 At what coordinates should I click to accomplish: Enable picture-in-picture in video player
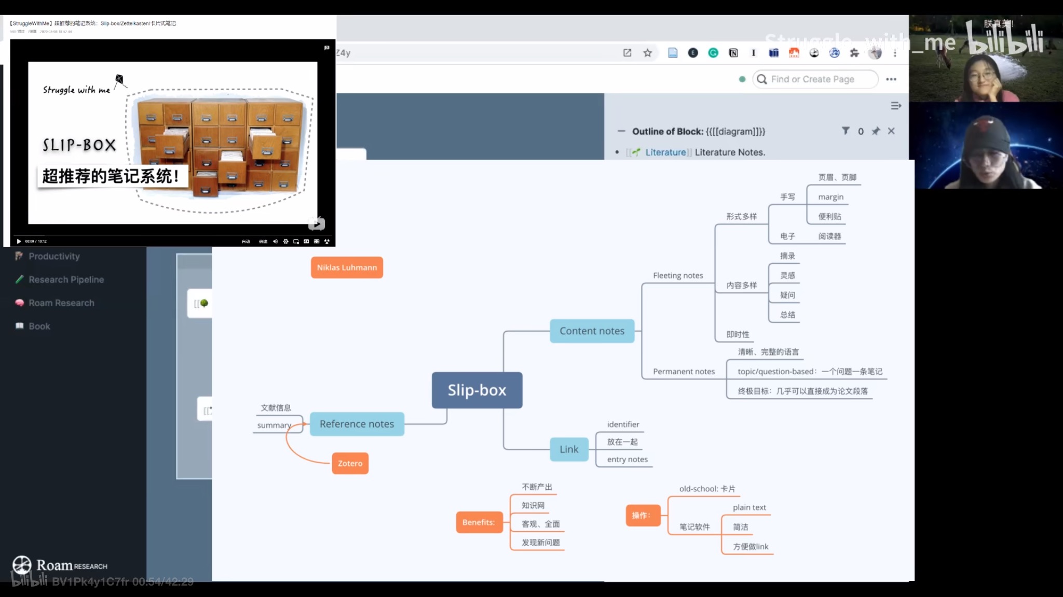[x=296, y=241]
